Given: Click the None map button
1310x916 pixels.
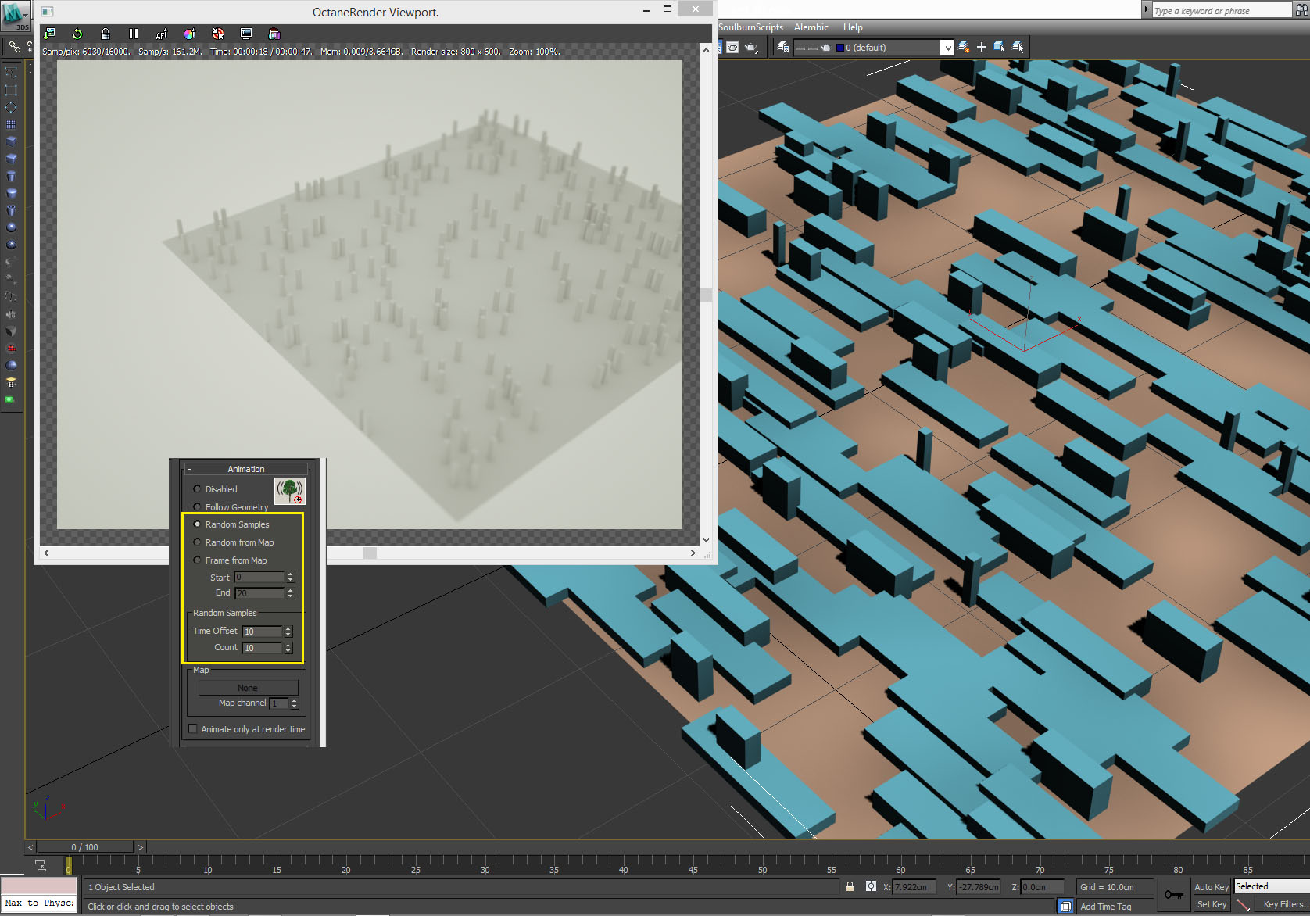Looking at the screenshot, I should (x=249, y=688).
